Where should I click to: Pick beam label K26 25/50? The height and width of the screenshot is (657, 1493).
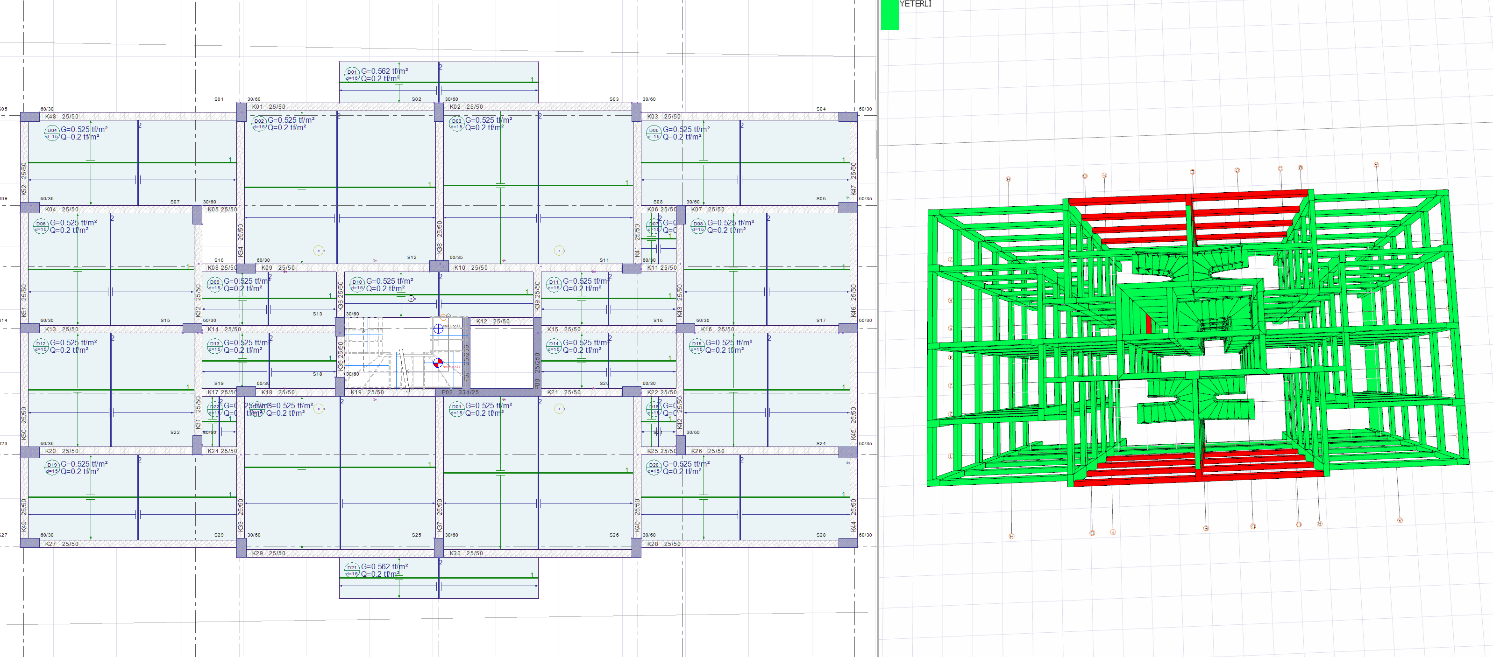point(708,452)
